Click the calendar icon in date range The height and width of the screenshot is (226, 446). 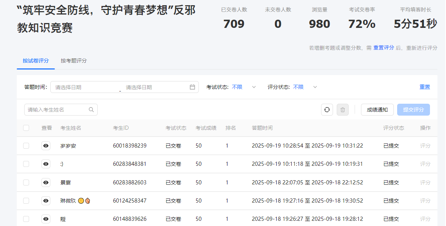pyautogui.click(x=192, y=87)
